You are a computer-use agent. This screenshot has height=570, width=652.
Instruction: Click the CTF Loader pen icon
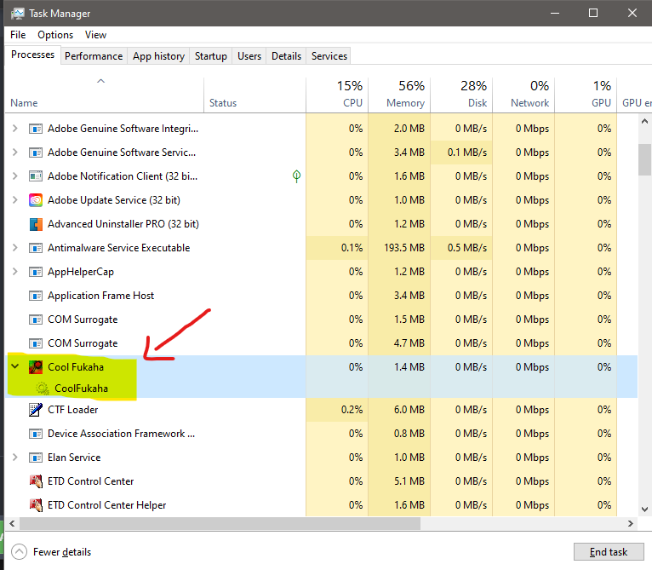[36, 410]
